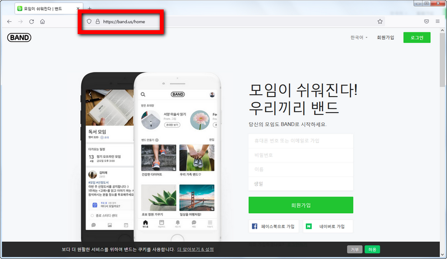447x259 pixels.
Task: Click the 우리 가족 밴드 thumbnail
Action: (x=197, y=158)
